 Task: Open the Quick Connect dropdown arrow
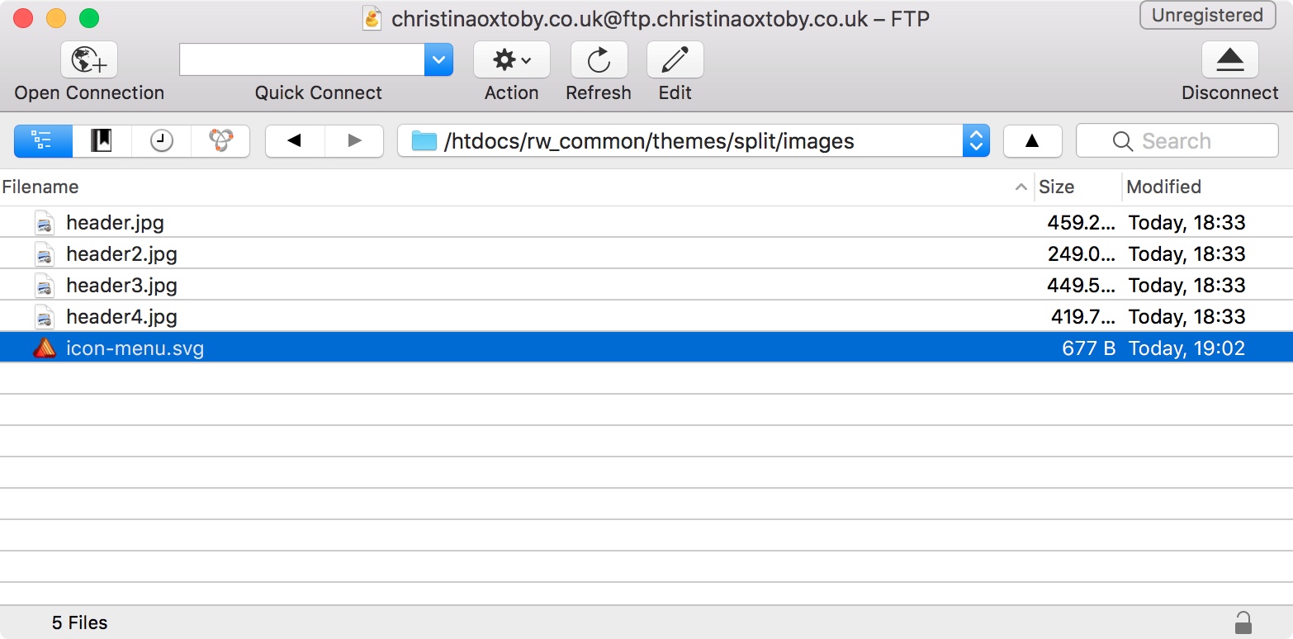[x=438, y=60]
